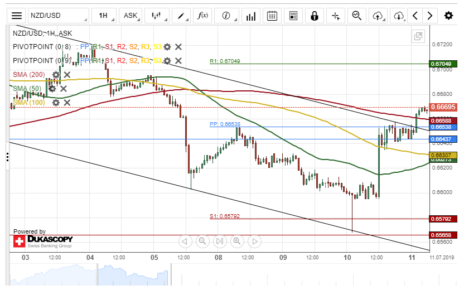459x290 pixels.
Task: Open settings for the first PIVOTPOINT indicator
Action: [167, 47]
